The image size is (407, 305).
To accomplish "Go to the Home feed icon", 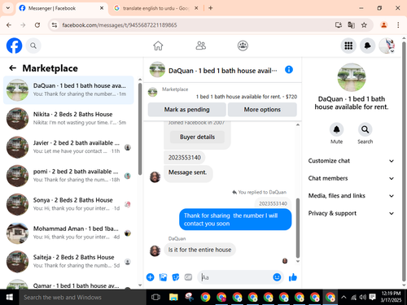I will coord(158,46).
